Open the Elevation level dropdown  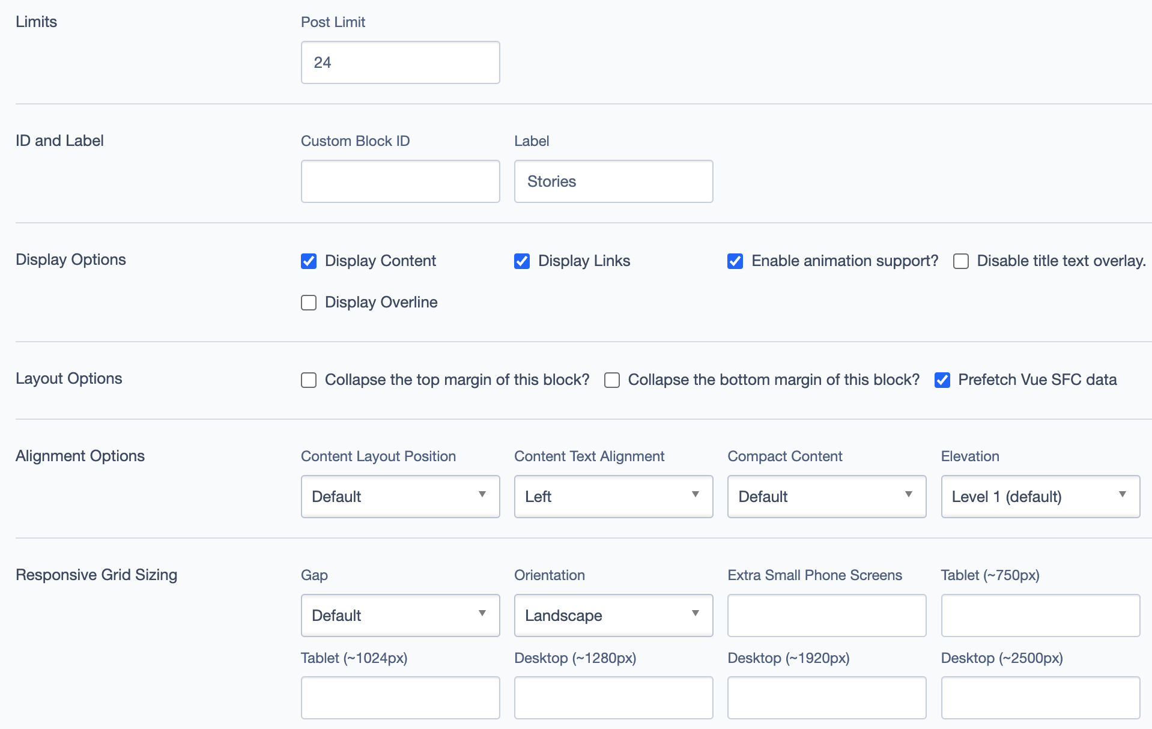1040,497
